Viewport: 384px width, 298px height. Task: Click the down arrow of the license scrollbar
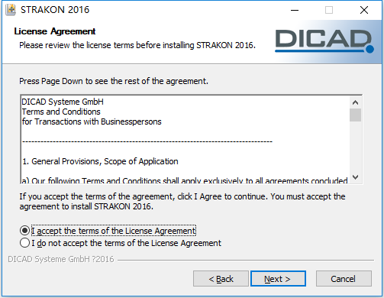pos(355,177)
